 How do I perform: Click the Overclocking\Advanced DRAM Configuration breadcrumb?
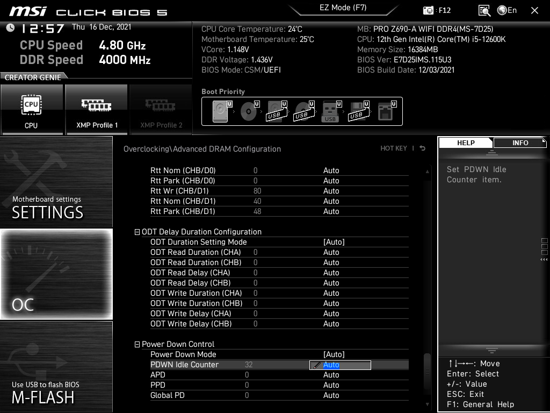pyautogui.click(x=202, y=149)
